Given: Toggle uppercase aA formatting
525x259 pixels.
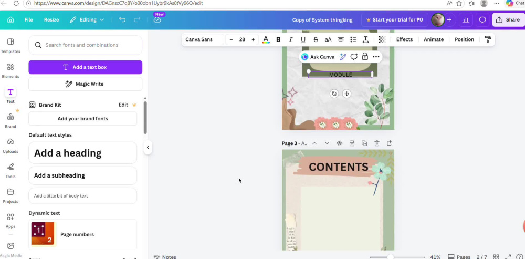Looking at the screenshot, I should [328, 39].
